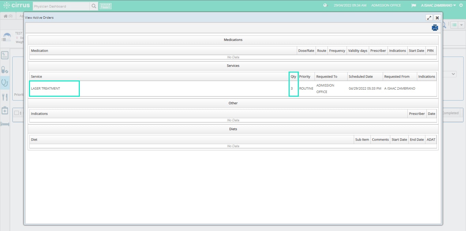
Task: Open the dropdown on the background form
Action: [x=453, y=74]
